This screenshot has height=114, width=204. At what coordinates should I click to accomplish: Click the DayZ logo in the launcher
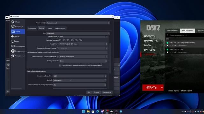coord(153,28)
